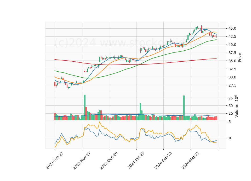This screenshot has height=181, width=251.
Task: Click the 2023-Dec-26 date label
Action: (x=109, y=161)
